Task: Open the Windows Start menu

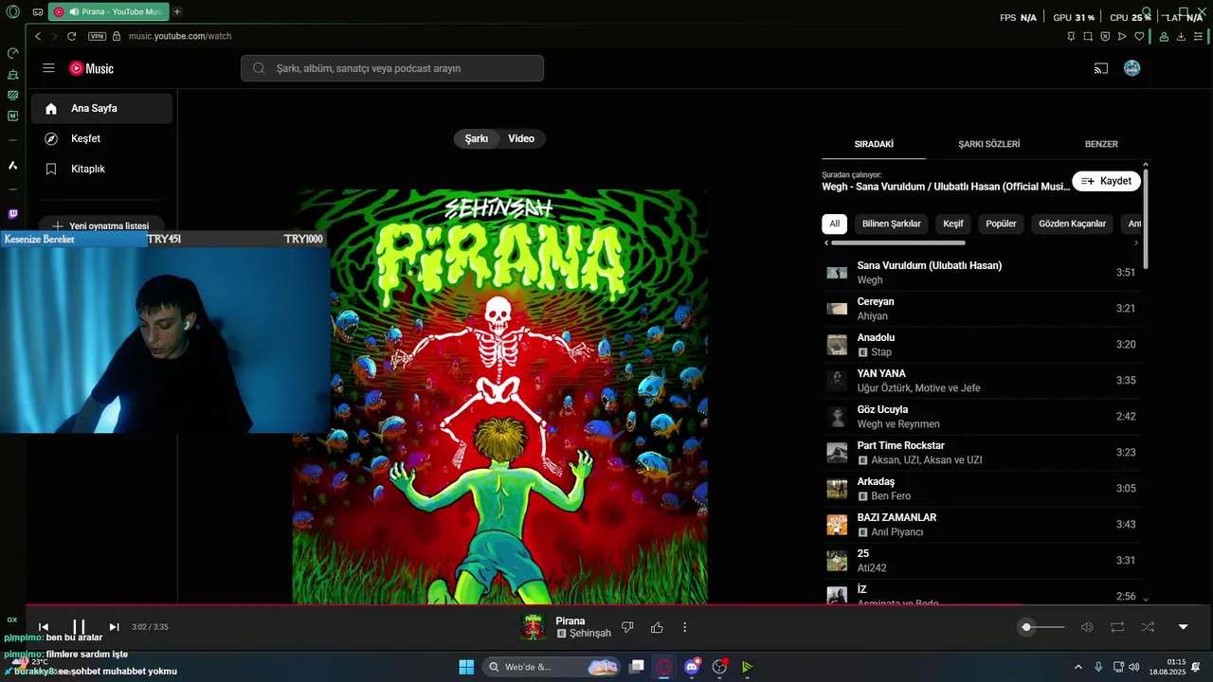Action: click(466, 667)
